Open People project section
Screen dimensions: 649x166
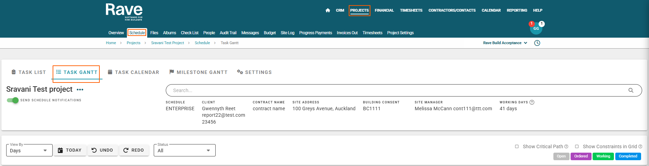point(209,33)
